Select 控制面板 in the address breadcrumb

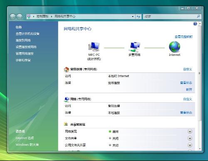coord(42,17)
